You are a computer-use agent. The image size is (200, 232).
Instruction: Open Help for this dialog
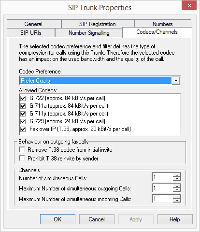[x=175, y=219]
